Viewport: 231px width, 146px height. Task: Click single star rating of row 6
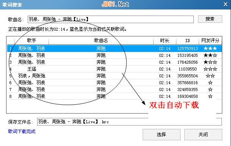pyautogui.click(x=210, y=83)
